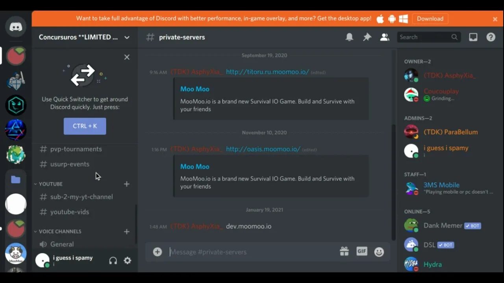The height and width of the screenshot is (283, 504).
Task: Open the Concursuros server dropdown menu
Action: coord(127,37)
